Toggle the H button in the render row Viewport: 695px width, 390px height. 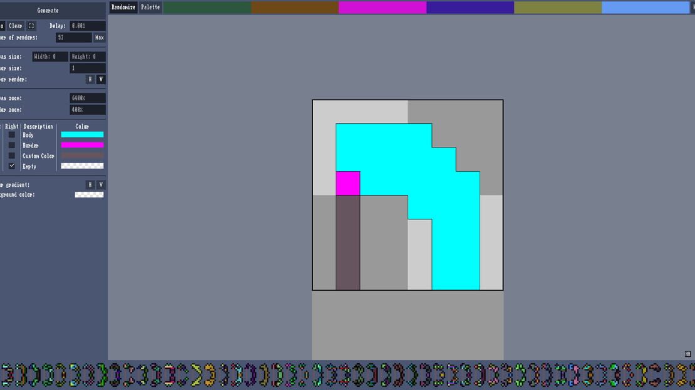tap(90, 79)
